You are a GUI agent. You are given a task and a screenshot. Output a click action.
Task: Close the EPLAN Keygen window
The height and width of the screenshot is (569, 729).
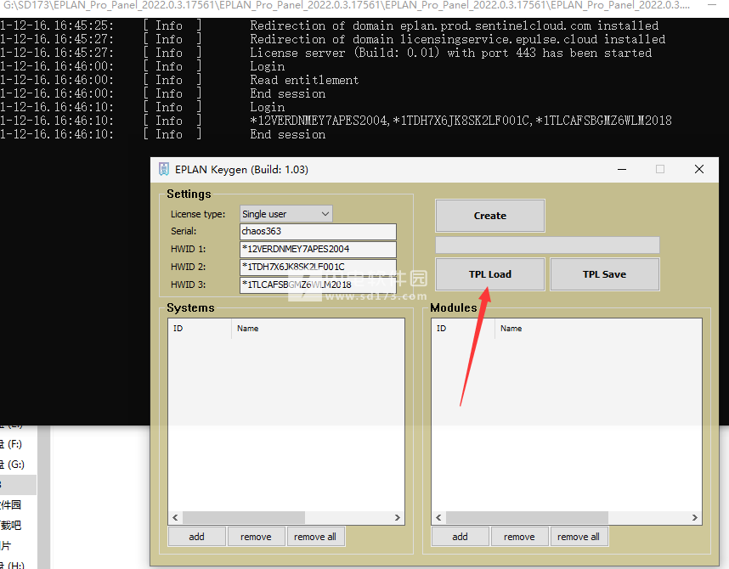click(x=698, y=169)
